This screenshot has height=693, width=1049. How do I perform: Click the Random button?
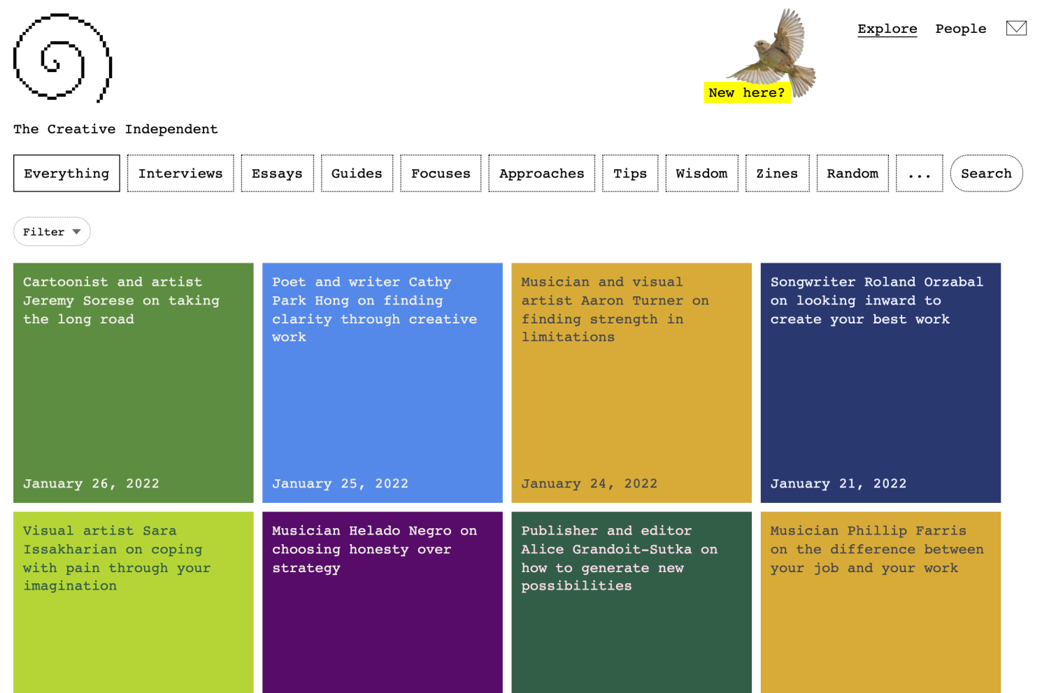(852, 174)
